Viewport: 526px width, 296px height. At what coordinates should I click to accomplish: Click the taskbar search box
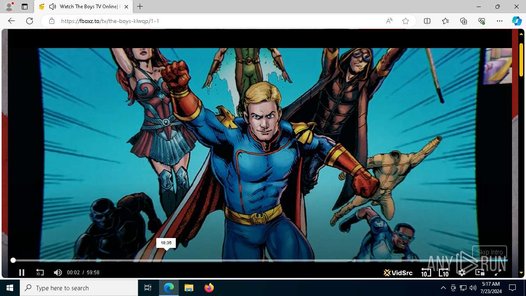[x=79, y=288]
